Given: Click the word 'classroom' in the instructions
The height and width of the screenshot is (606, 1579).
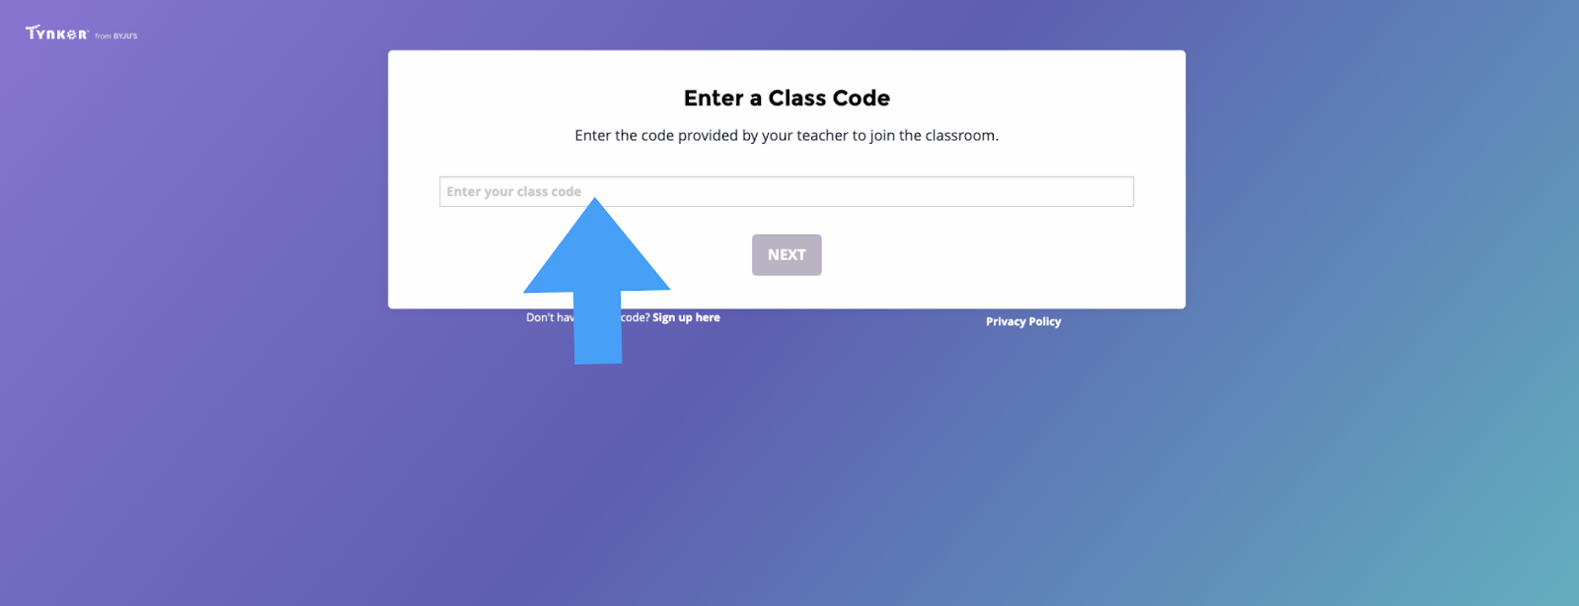Looking at the screenshot, I should pos(959,135).
